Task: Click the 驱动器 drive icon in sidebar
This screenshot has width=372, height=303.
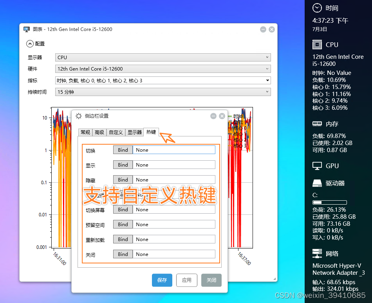Action: (317, 183)
